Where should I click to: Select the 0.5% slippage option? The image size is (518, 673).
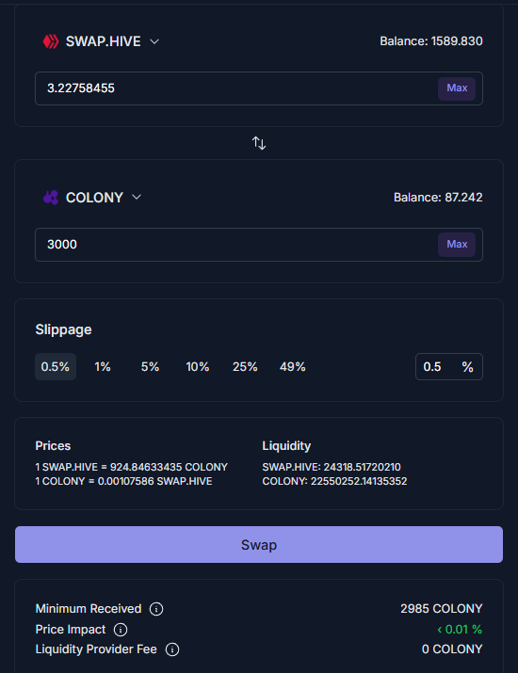point(56,366)
